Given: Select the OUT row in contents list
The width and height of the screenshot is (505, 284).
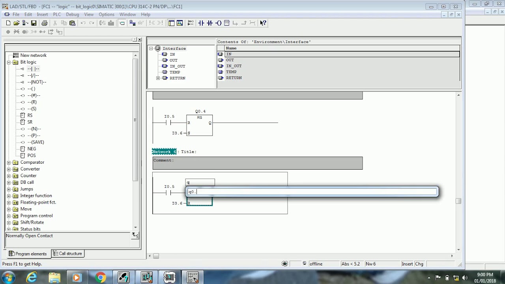Looking at the screenshot, I should 339,60.
